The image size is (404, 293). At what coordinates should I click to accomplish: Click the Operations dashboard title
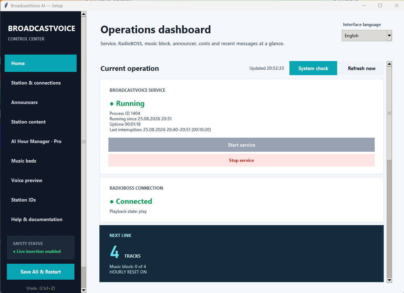(155, 30)
